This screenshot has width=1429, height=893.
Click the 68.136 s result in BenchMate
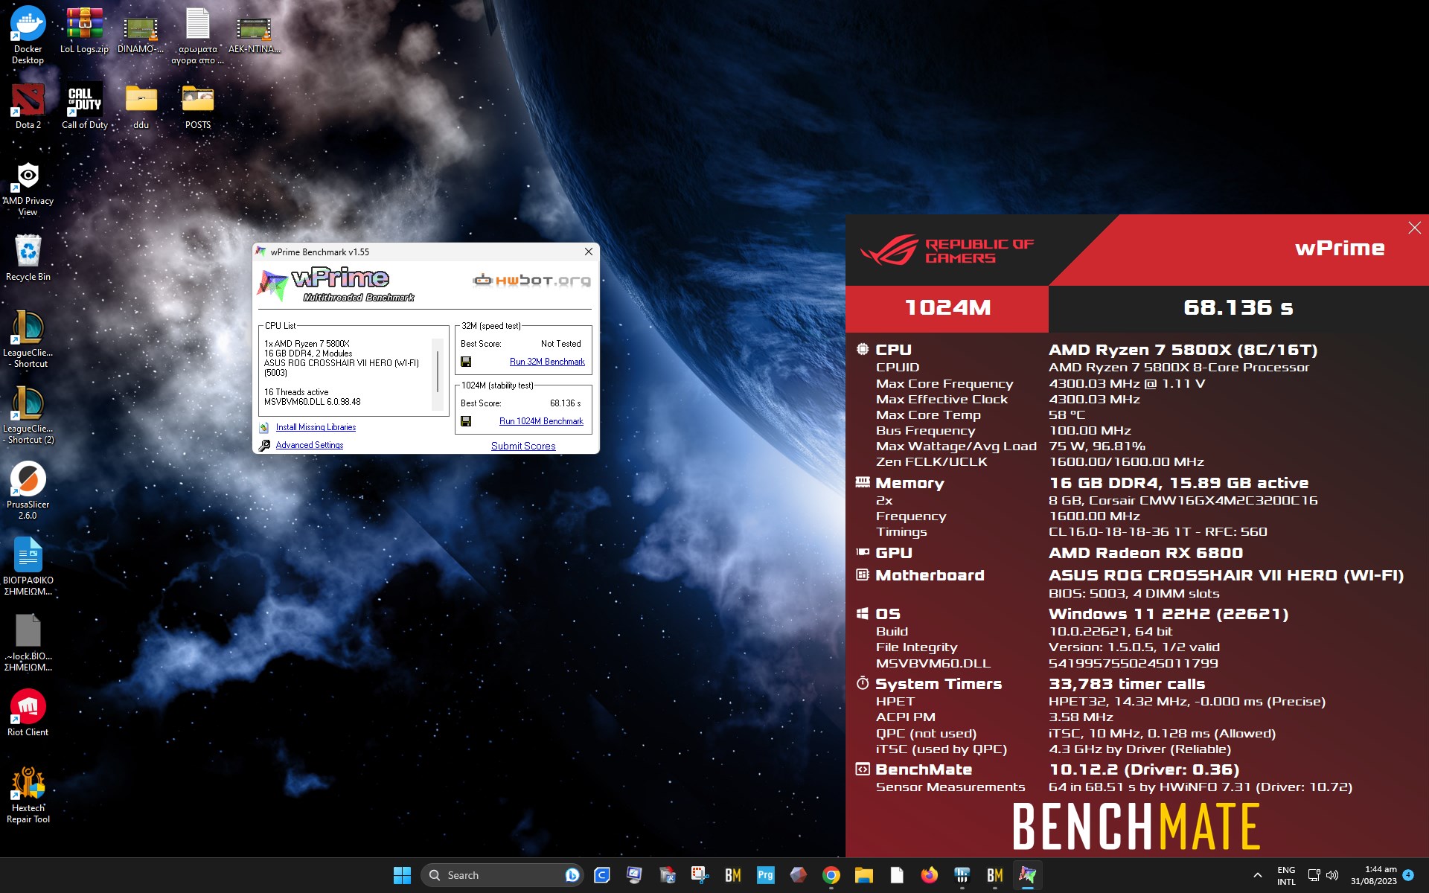pyautogui.click(x=1238, y=307)
